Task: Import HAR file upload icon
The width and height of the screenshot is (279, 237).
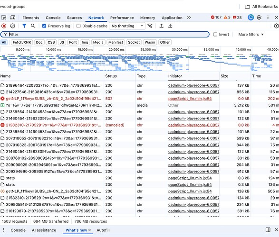Action: point(162,26)
